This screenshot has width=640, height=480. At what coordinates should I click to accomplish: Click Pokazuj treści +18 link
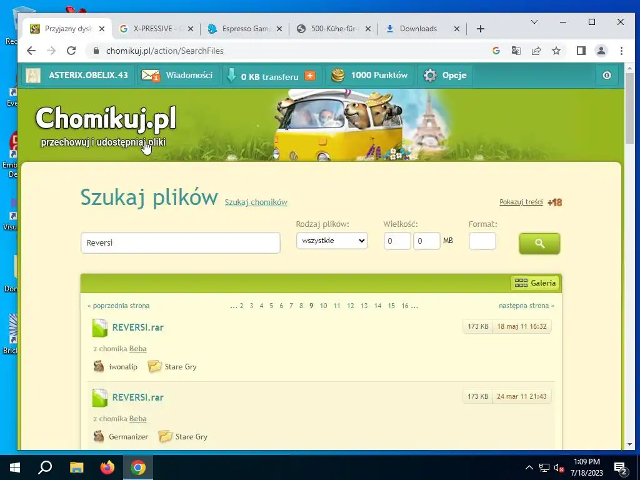[531, 202]
